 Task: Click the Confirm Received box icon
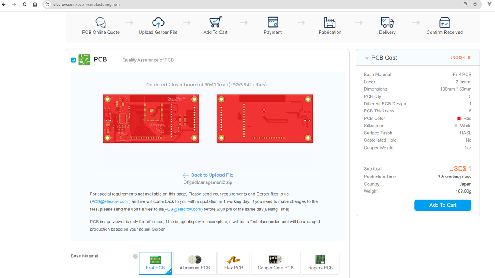[445, 22]
